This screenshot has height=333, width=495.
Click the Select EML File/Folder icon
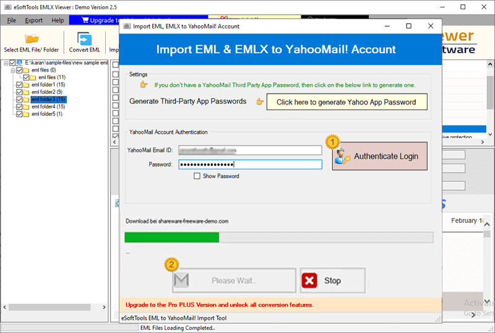pos(32,39)
